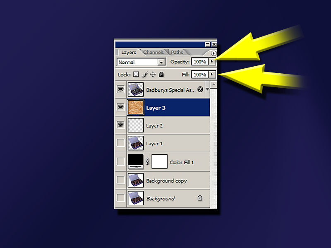This screenshot has width=331, height=248.
Task: Select the 'Layer 1' layer name
Action: pos(154,144)
